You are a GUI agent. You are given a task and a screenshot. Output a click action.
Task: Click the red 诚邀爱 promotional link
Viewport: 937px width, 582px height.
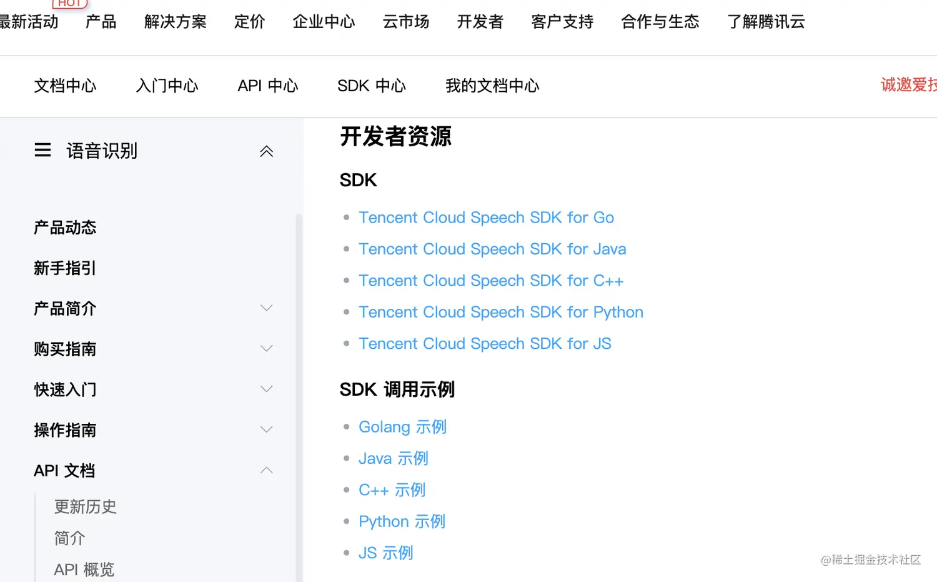909,84
